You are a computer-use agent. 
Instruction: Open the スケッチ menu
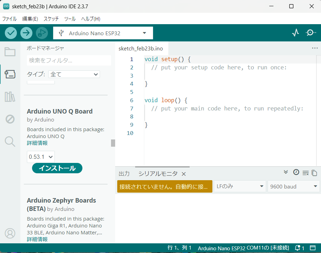(x=51, y=19)
